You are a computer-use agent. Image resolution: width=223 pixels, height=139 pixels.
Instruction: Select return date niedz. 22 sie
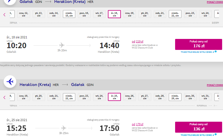[x=69, y=97]
